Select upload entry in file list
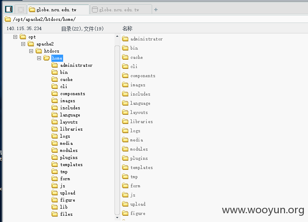 (138, 204)
